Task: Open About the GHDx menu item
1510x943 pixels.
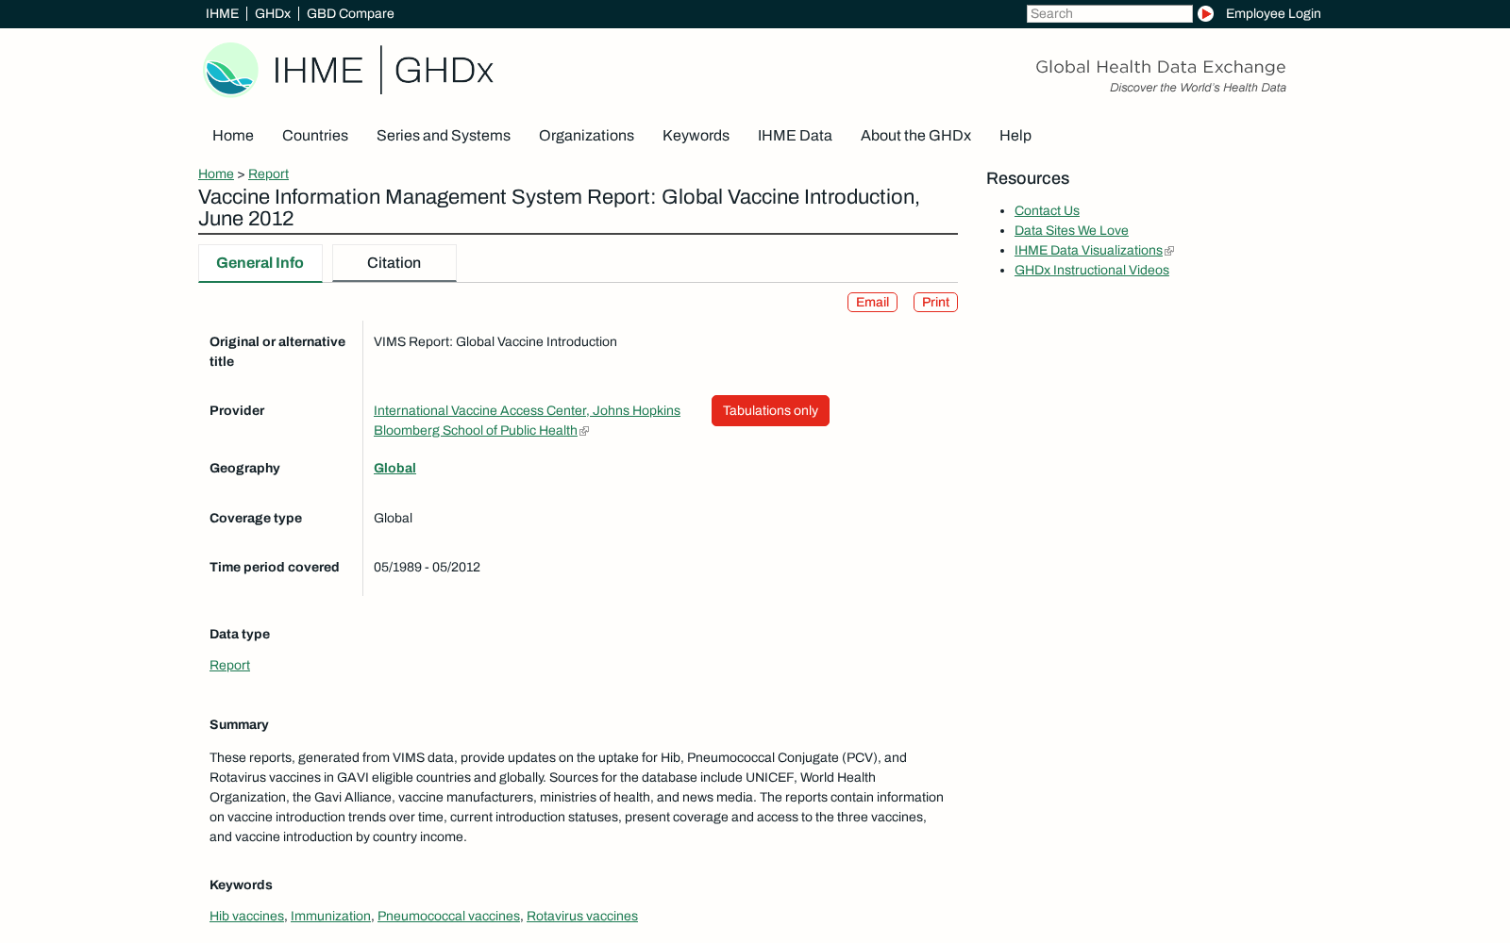Action: tap(915, 136)
